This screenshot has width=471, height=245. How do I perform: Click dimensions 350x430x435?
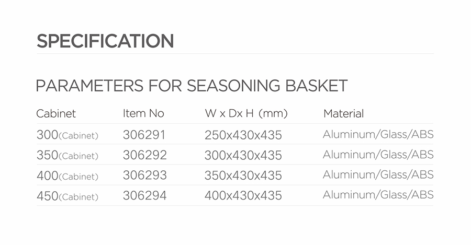243,176
